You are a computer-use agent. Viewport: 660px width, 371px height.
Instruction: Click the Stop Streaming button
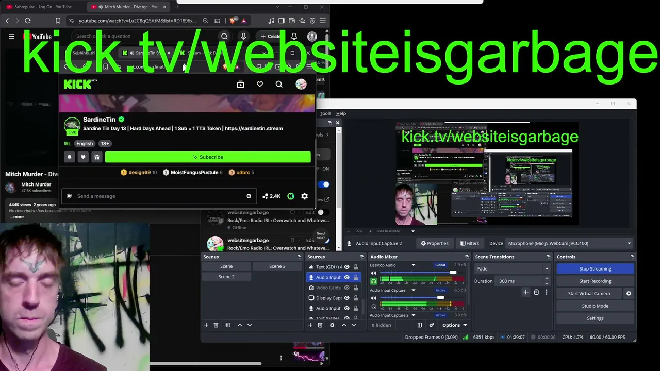pos(595,268)
